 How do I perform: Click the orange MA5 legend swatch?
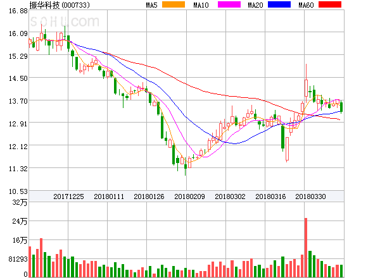coord(174,4)
